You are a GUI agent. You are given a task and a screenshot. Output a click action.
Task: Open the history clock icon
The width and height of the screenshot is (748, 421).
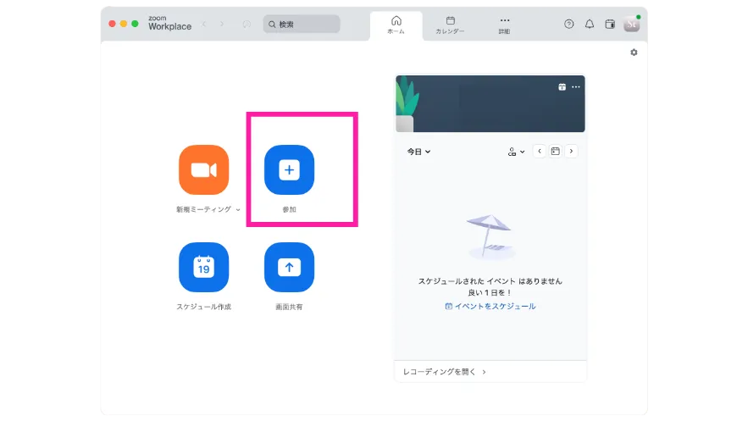pos(247,24)
